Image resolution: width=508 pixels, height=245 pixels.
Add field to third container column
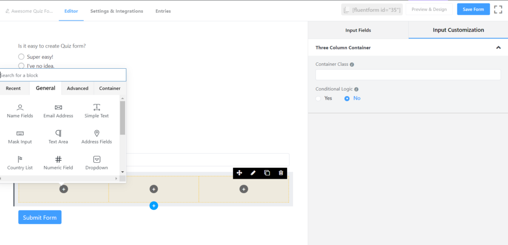(244, 189)
